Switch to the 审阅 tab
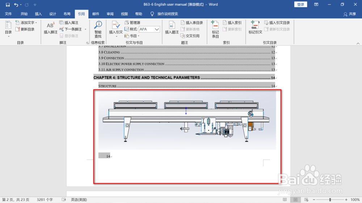The image size is (362, 203). coord(110,14)
